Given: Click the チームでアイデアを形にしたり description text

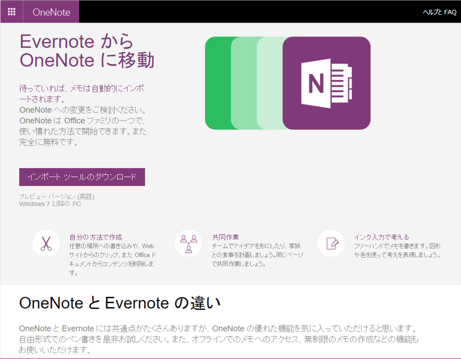Looking at the screenshot, I should pos(257,255).
